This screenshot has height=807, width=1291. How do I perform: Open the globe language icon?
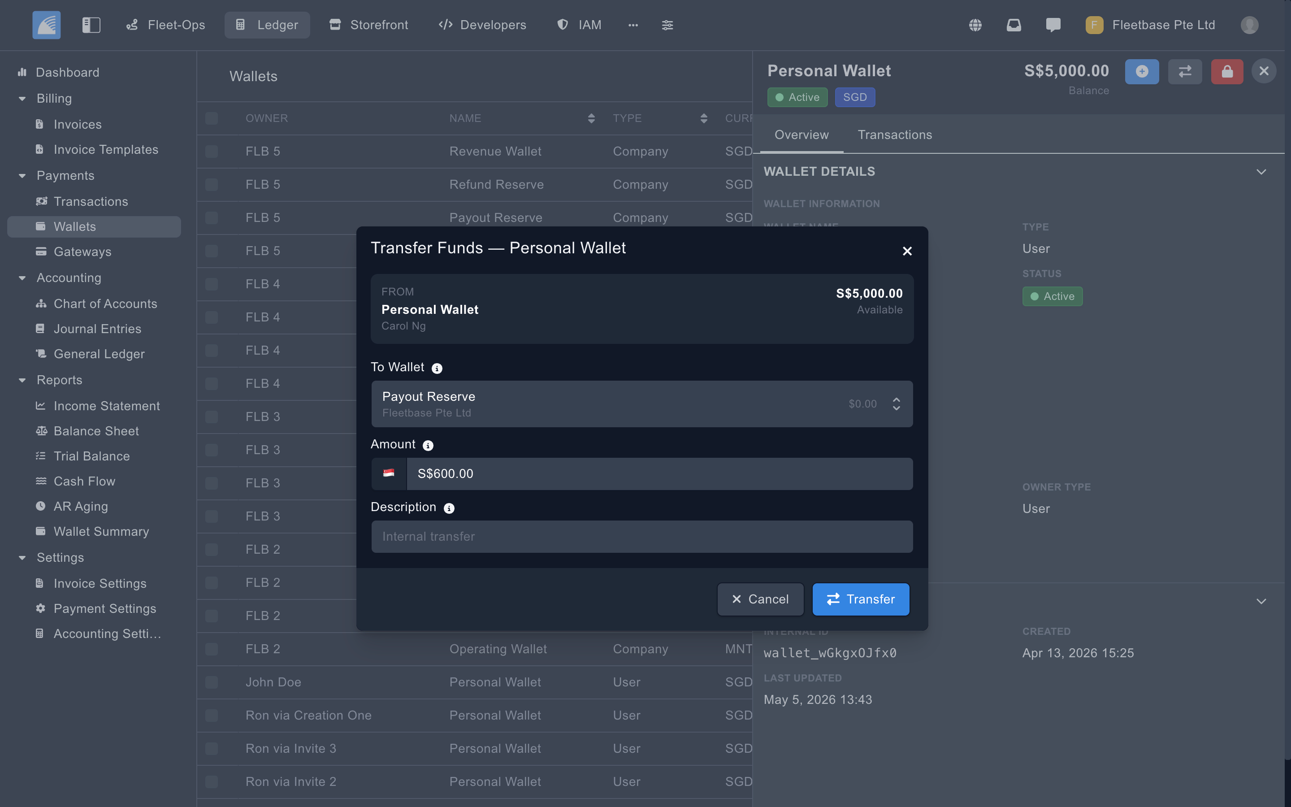(x=975, y=25)
